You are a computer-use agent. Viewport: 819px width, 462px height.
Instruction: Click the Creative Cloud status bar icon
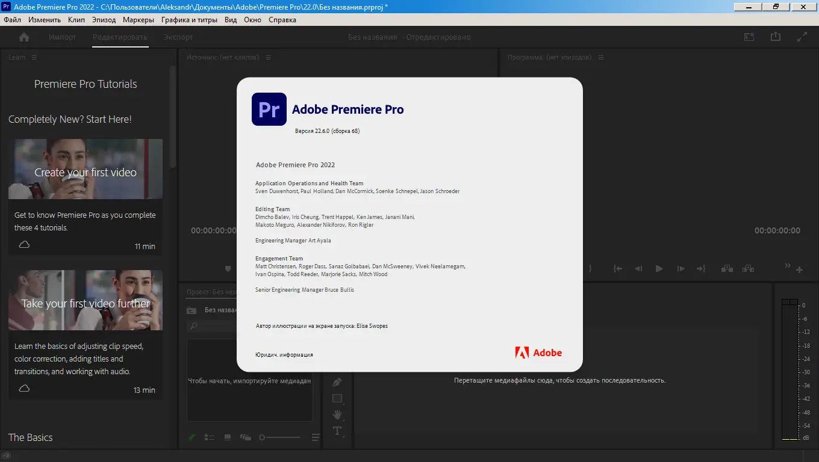6,457
